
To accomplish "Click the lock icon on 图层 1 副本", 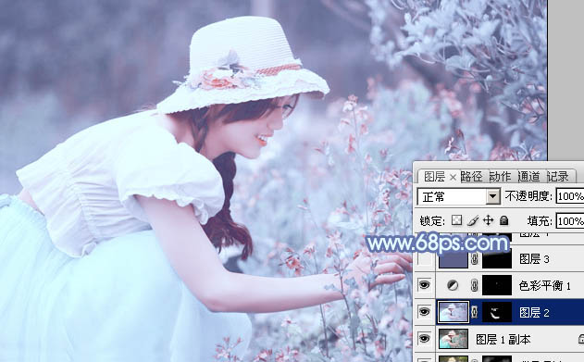I will [x=581, y=339].
